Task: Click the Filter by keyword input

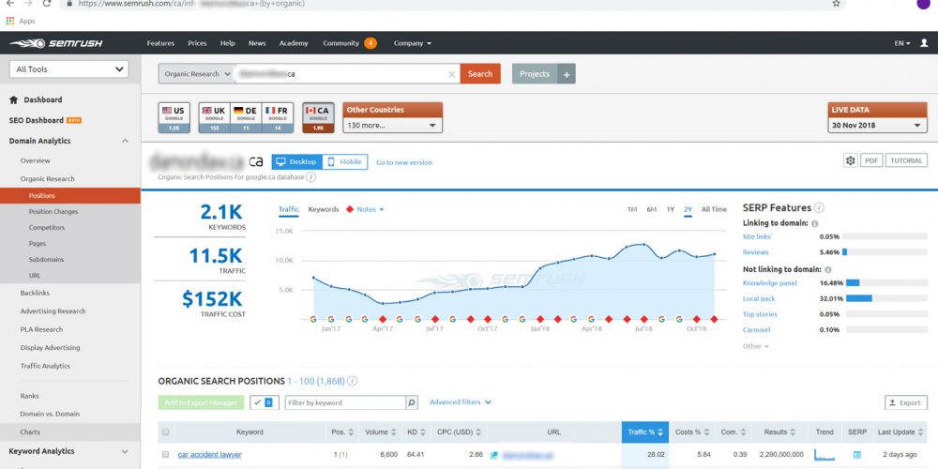Action: (345, 402)
